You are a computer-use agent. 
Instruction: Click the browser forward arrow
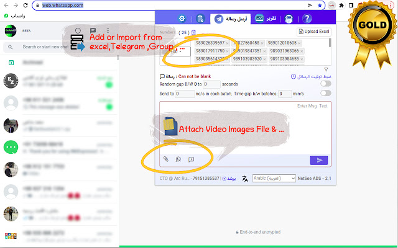16,6
